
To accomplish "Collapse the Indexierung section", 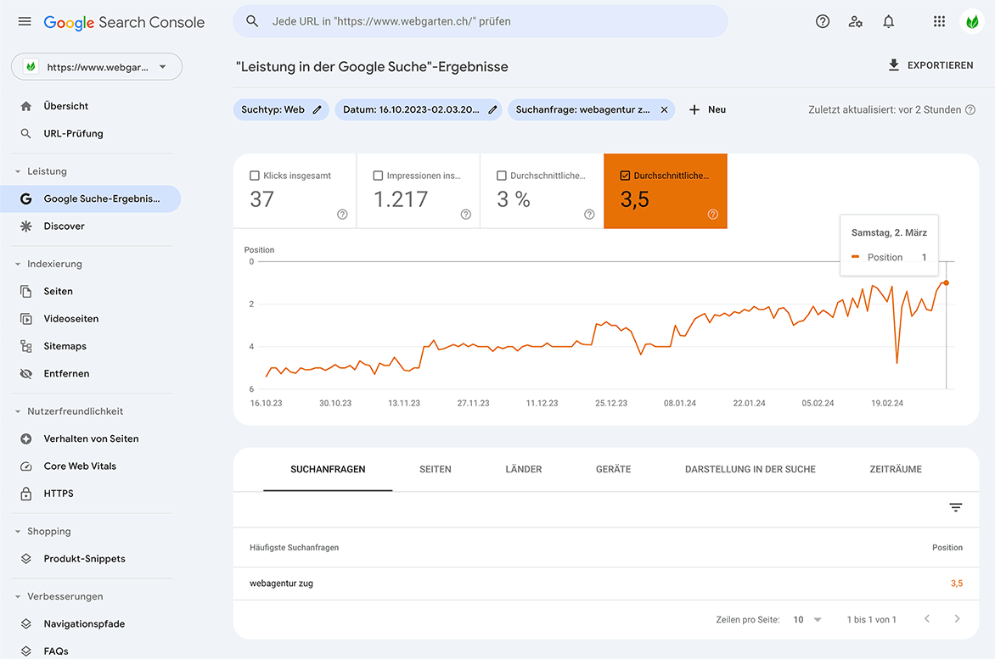I will coord(18,264).
